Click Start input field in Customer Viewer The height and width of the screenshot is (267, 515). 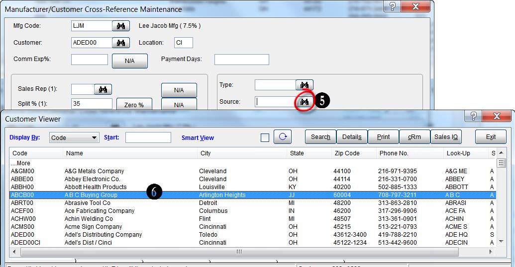click(148, 137)
